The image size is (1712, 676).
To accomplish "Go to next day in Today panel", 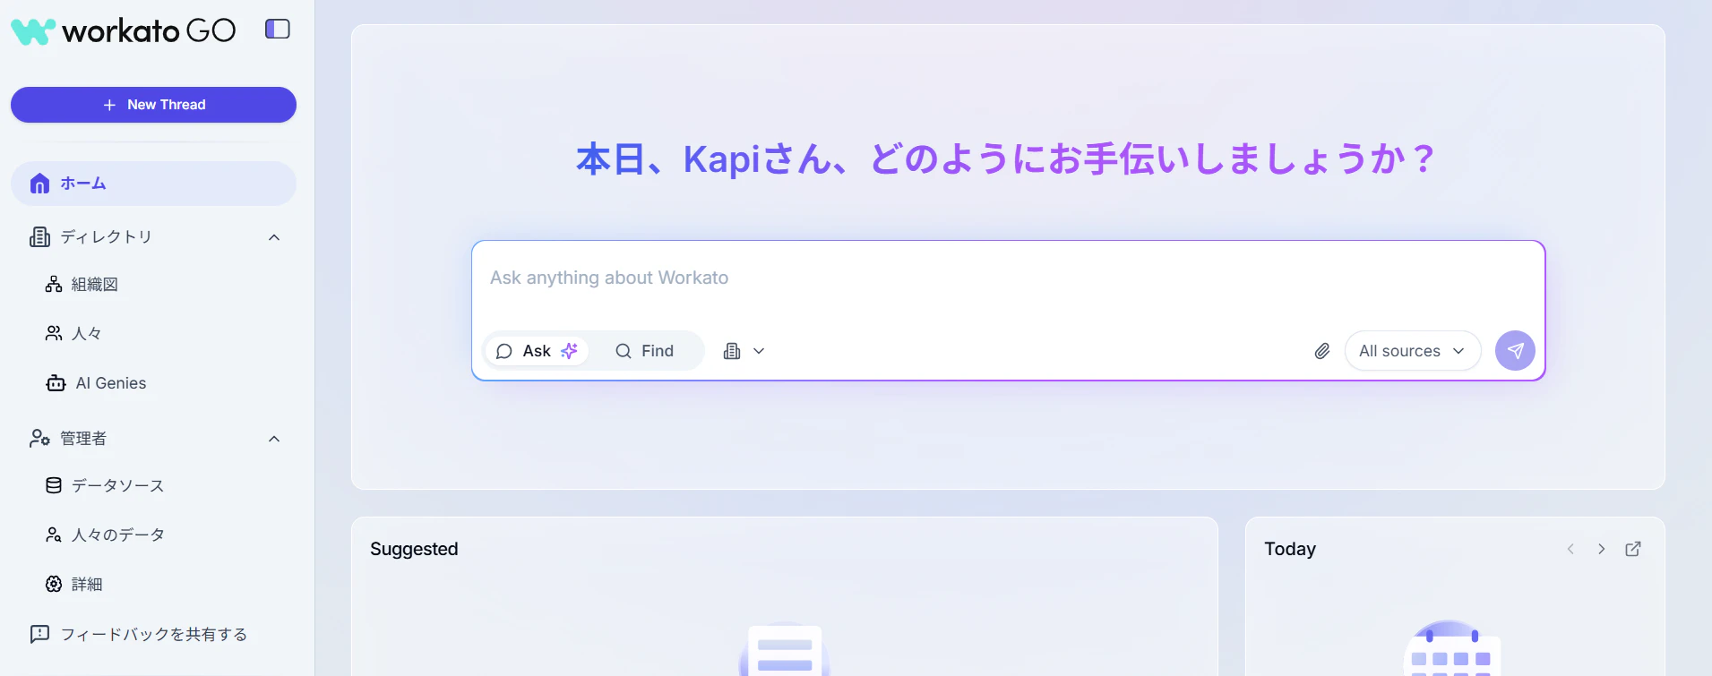I will tap(1602, 549).
